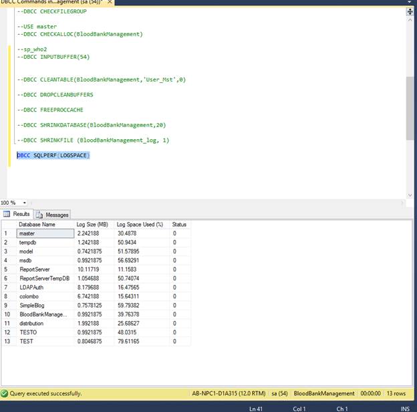Screen dimensions: 417x412
Task: Close the DBCC Commands query tab
Action: (x=110, y=2)
